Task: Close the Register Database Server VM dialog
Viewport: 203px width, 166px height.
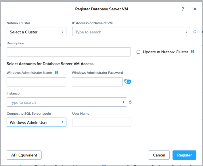Action: [195, 9]
